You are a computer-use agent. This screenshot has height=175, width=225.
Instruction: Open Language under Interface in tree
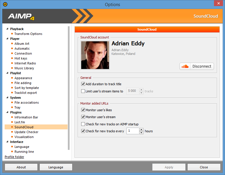pyautogui.click(x=22, y=147)
